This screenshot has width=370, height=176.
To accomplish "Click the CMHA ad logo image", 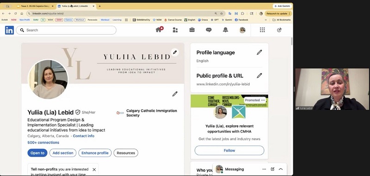I will [239, 112].
